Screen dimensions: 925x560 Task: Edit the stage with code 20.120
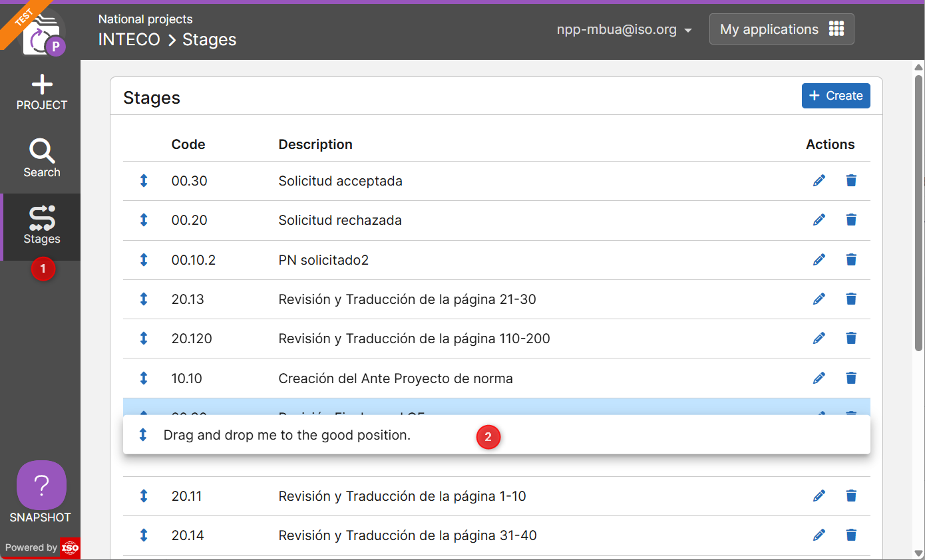click(819, 338)
